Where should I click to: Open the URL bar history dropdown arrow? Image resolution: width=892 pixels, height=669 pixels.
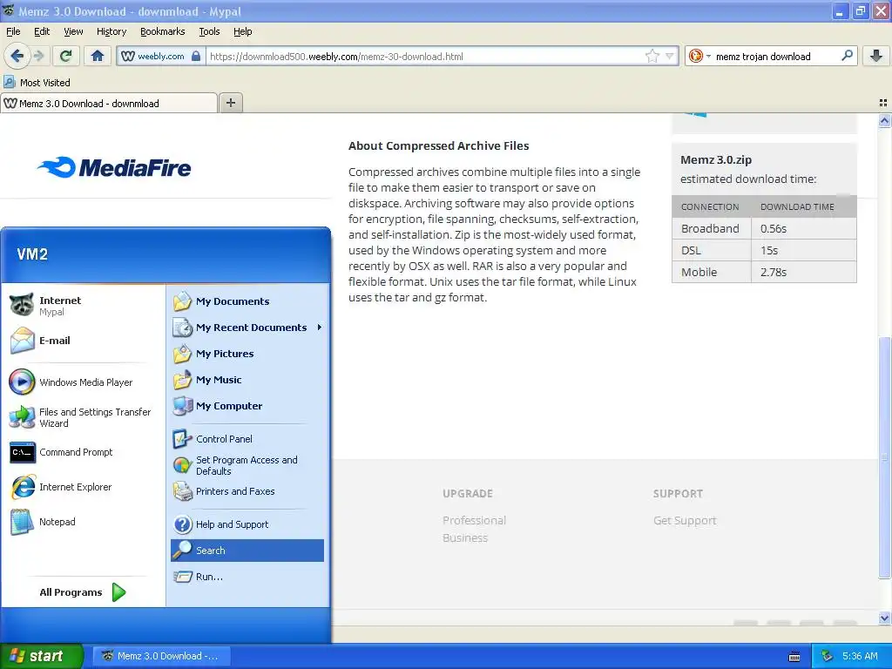[x=670, y=56]
